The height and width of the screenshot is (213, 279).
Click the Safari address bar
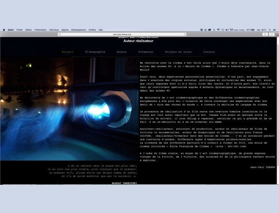coord(122,34)
